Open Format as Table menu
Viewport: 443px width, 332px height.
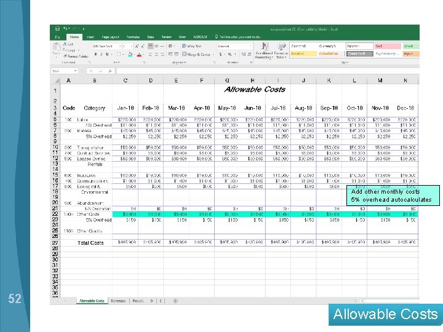281,50
